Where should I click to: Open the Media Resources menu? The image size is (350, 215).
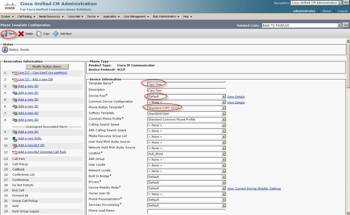pyautogui.click(x=51, y=17)
